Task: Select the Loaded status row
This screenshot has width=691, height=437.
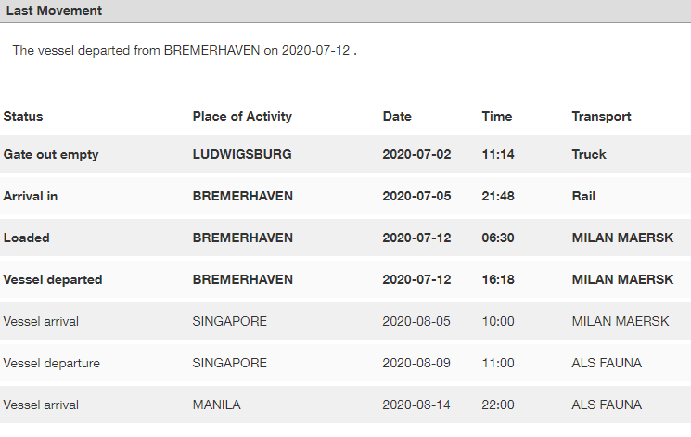Action: [x=345, y=238]
